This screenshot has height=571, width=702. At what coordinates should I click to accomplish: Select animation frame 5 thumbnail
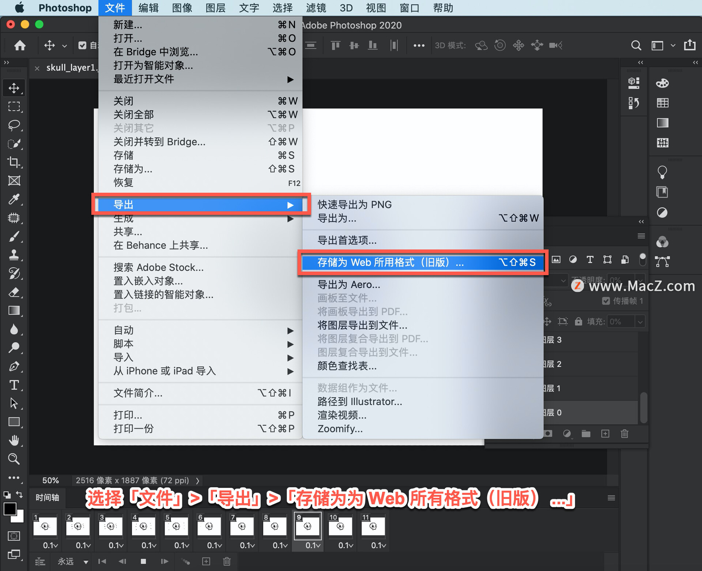click(176, 526)
